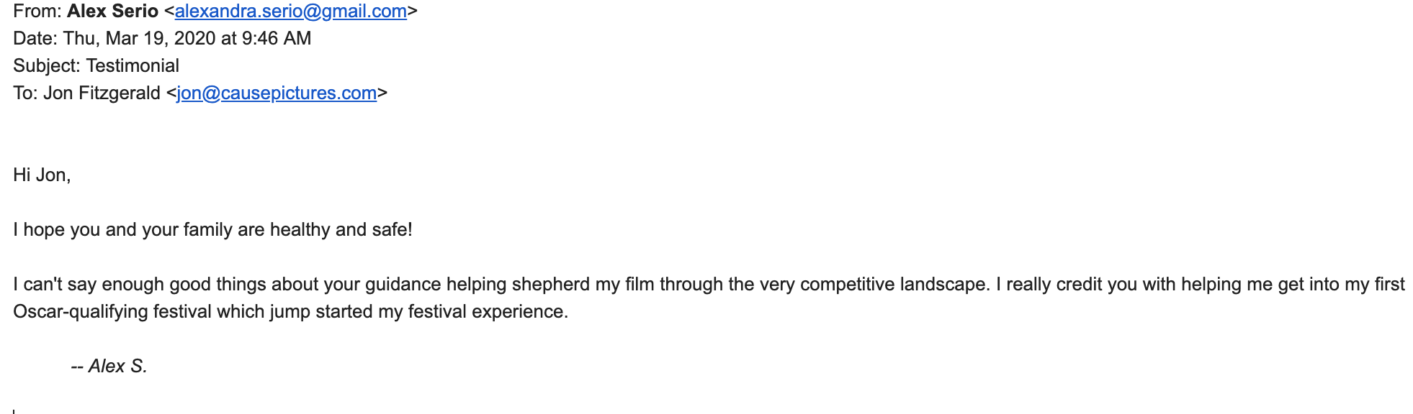Click the 'Hi Jon,' greeting
Image resolution: width=1413 pixels, height=414 pixels.
click(42, 175)
